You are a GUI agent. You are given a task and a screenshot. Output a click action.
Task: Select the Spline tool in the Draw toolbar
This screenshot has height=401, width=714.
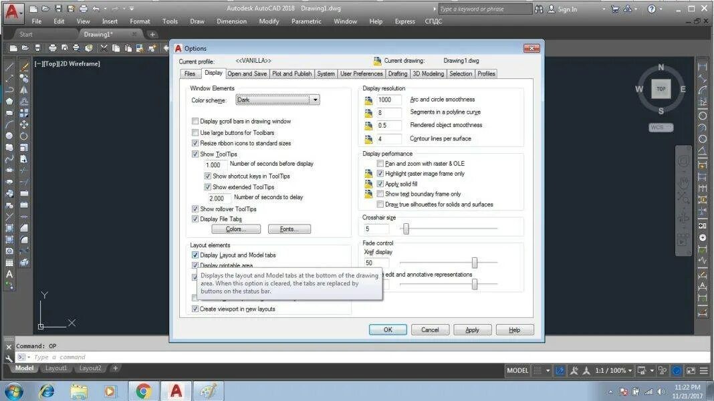click(x=9, y=159)
